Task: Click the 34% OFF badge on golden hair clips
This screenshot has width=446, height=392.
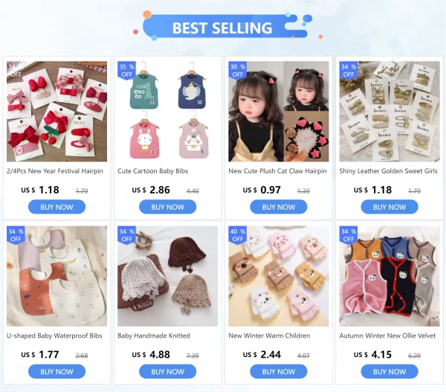Action: click(x=349, y=71)
